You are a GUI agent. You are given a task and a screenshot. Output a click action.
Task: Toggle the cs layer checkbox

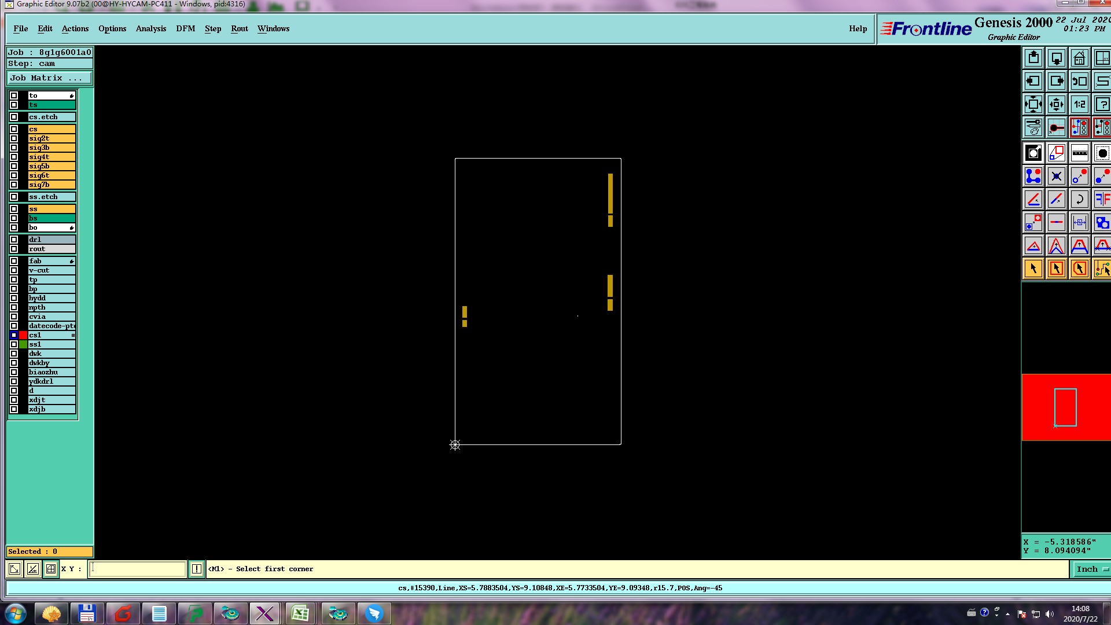tap(14, 129)
